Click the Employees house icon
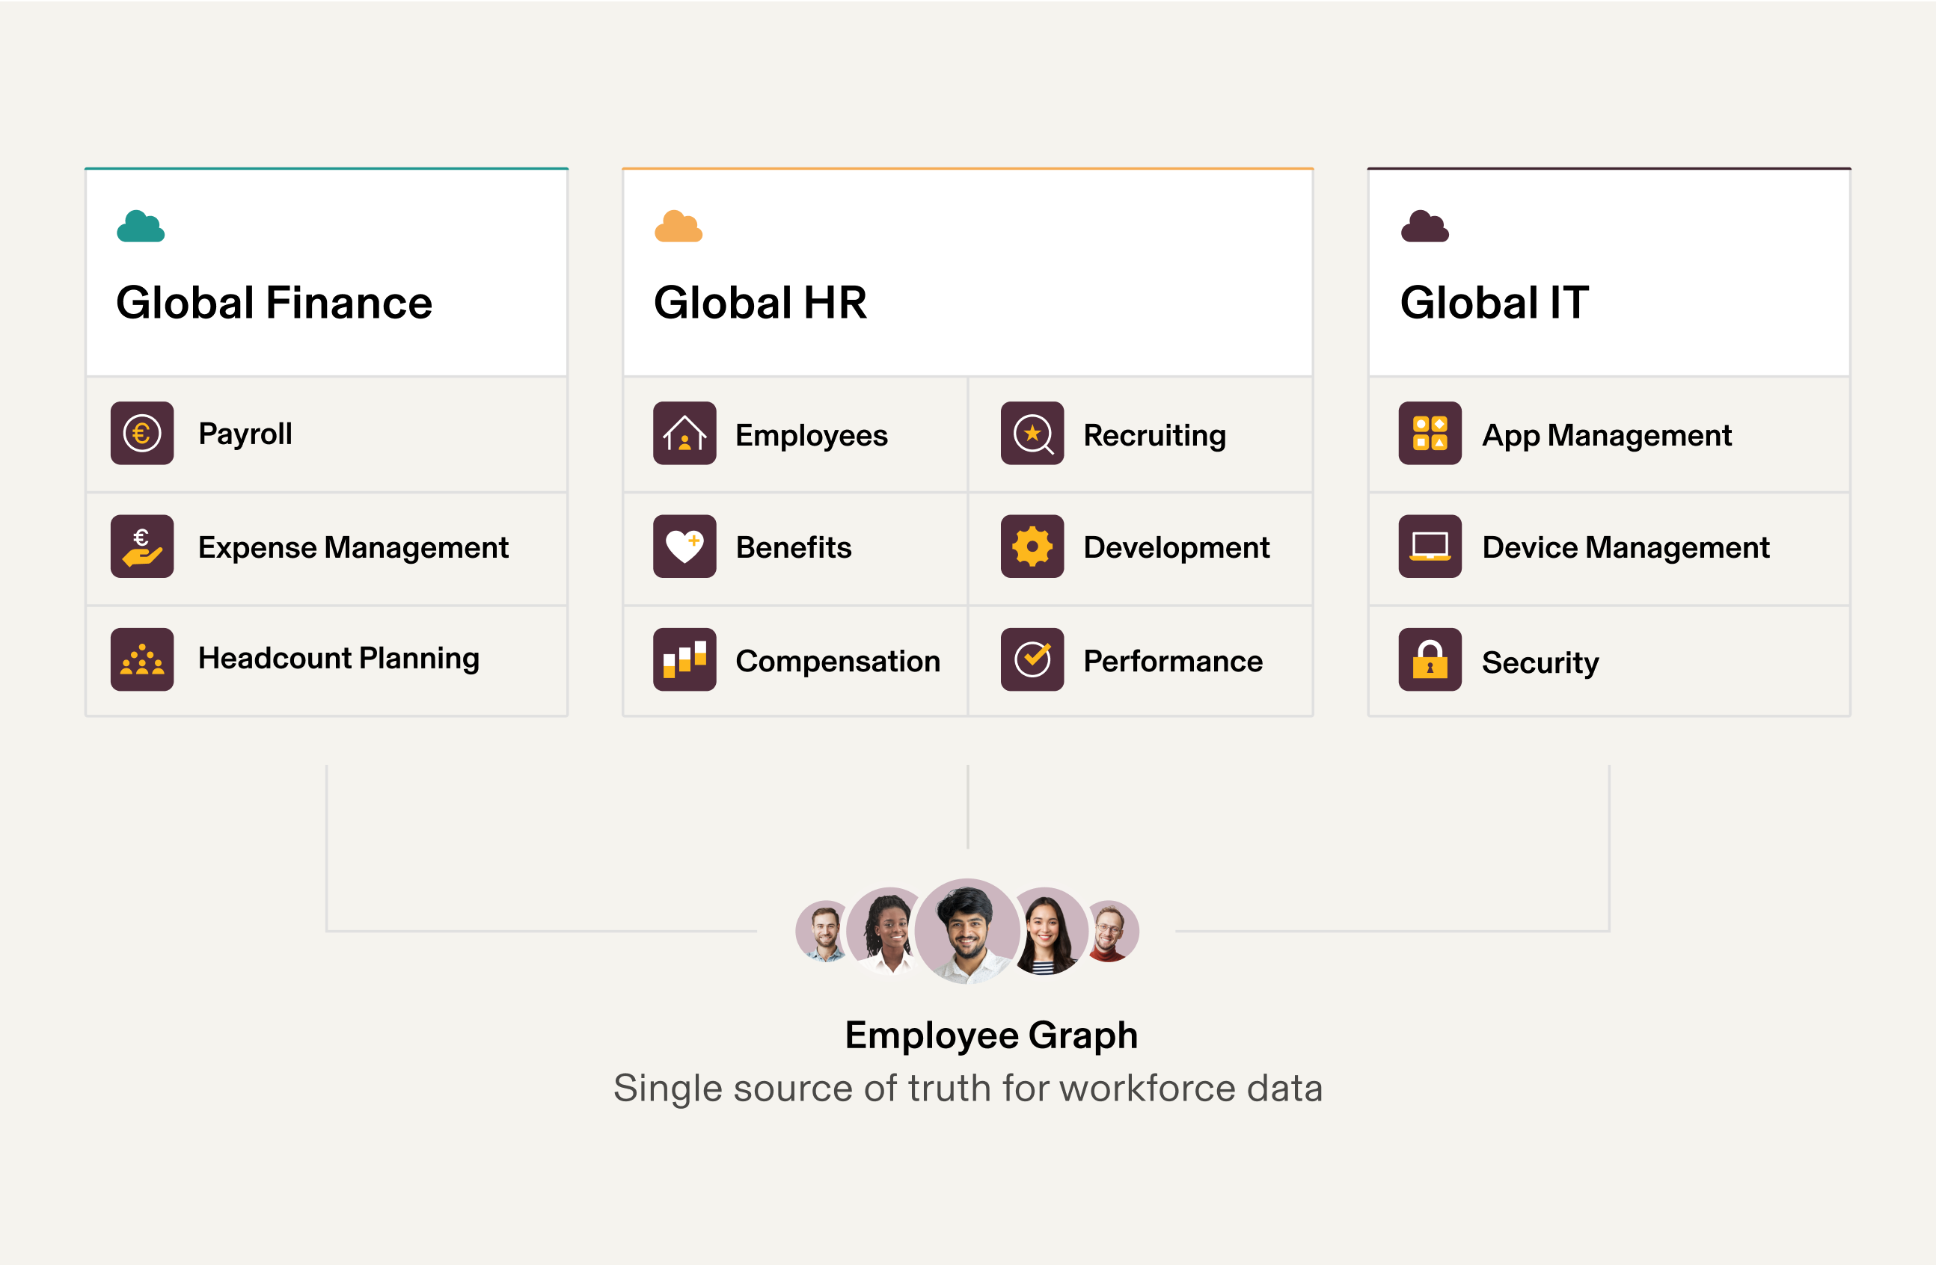 point(684,434)
